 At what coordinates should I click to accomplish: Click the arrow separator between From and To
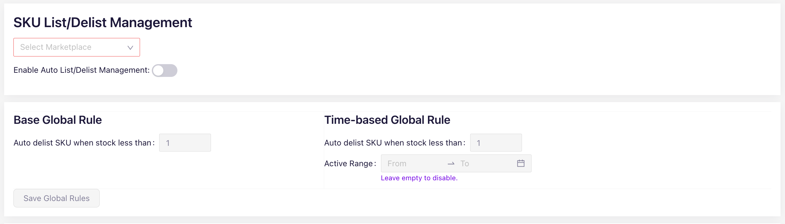coord(451,164)
